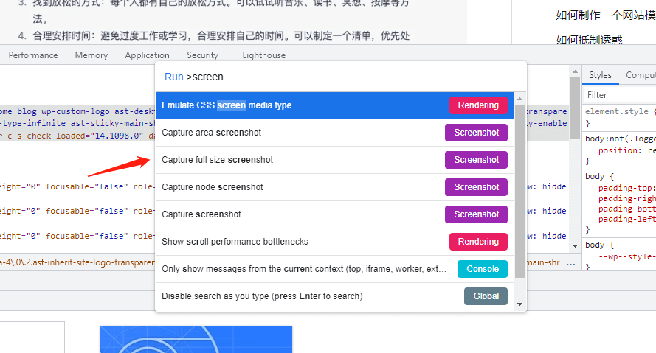Click the body:not(.logge selector rule
This screenshot has height=353, width=656.
click(x=620, y=139)
